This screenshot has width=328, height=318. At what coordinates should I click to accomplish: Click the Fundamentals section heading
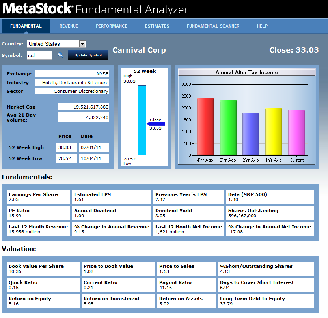pos(27,177)
